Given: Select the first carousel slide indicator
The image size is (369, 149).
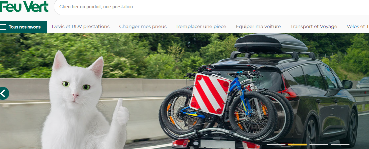Looking at the screenshot, I should (276, 145).
